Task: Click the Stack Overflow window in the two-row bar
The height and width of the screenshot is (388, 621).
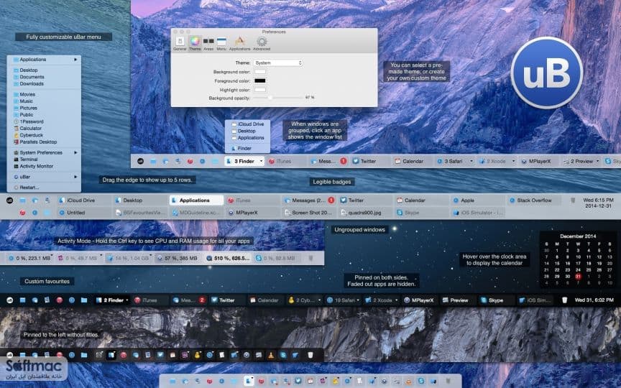Action: pos(534,200)
